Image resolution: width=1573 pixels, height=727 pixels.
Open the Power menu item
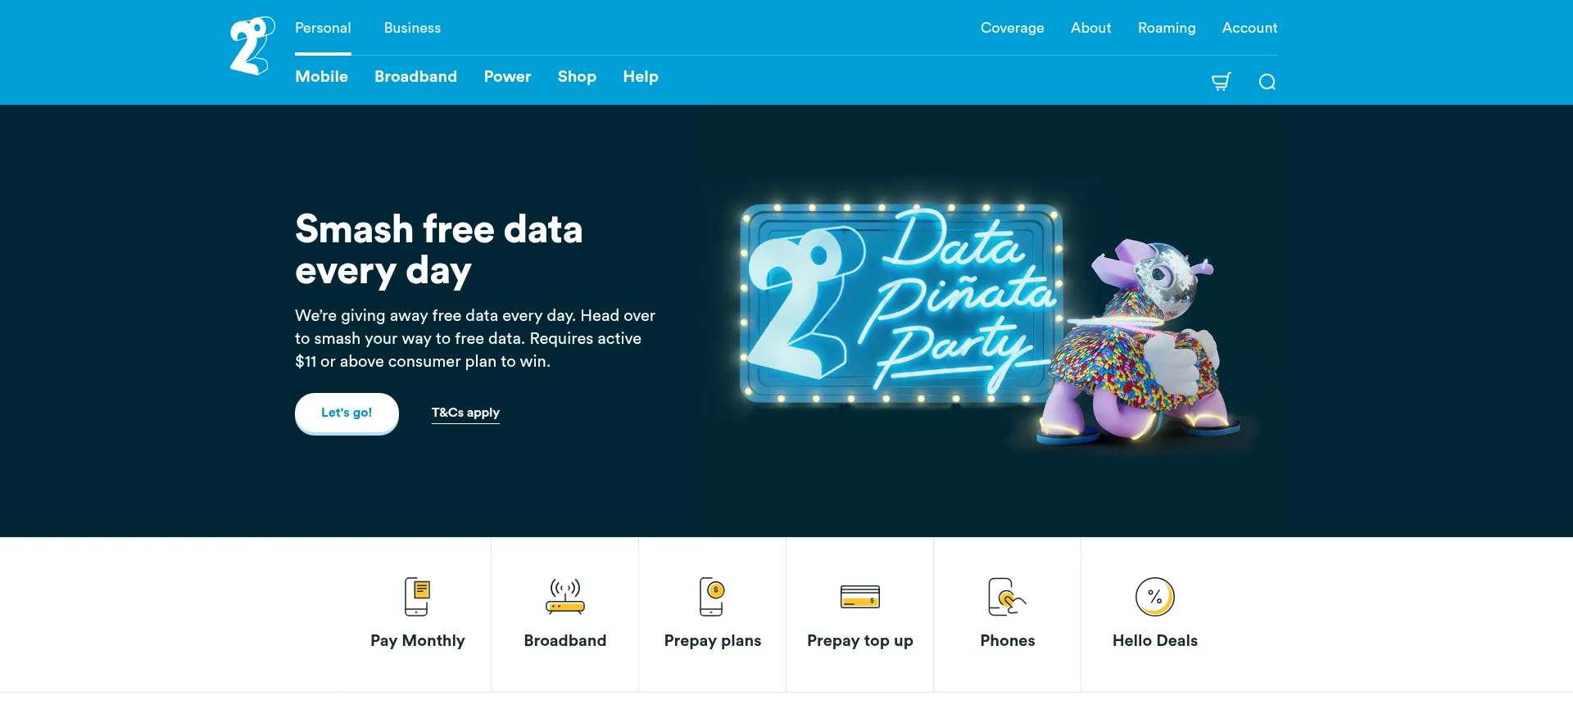[x=507, y=76]
